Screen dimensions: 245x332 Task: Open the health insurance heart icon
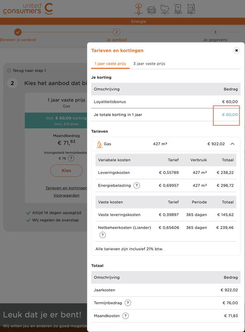pos(165,9)
